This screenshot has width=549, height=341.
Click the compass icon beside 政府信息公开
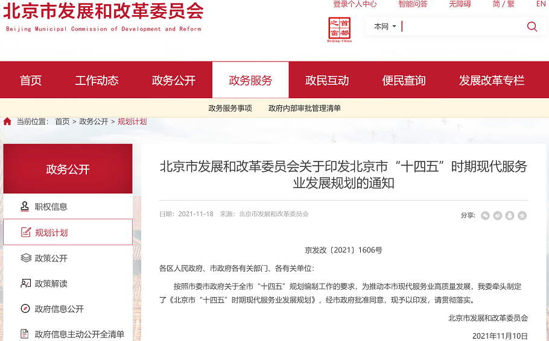(25, 308)
